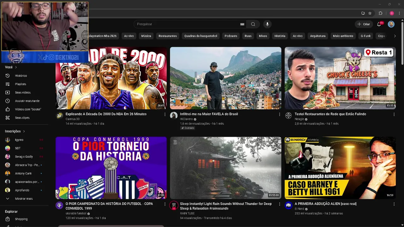Open RAIN TUBE channel avatar

pyautogui.click(x=174, y=206)
